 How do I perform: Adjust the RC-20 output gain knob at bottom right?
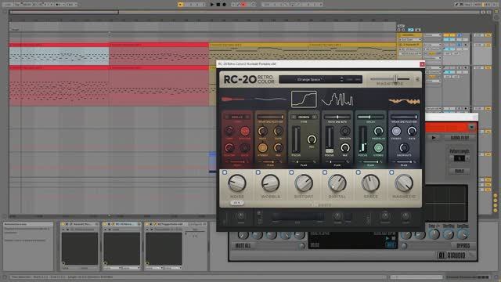click(405, 215)
